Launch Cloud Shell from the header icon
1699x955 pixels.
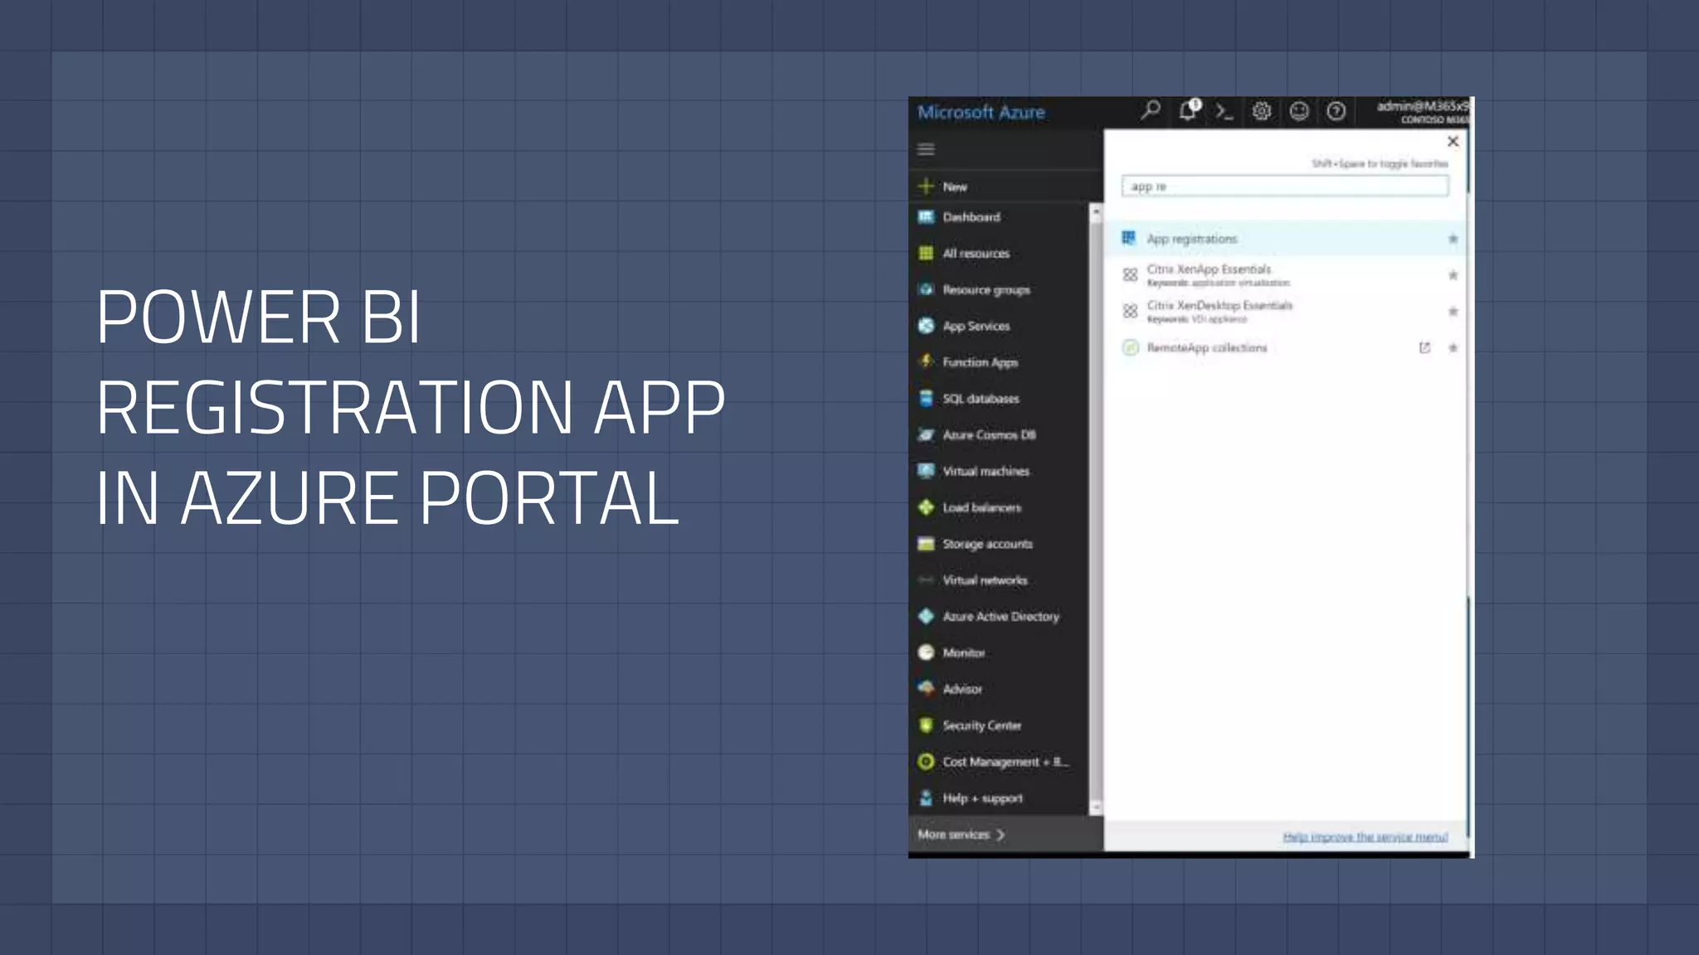1224,111
